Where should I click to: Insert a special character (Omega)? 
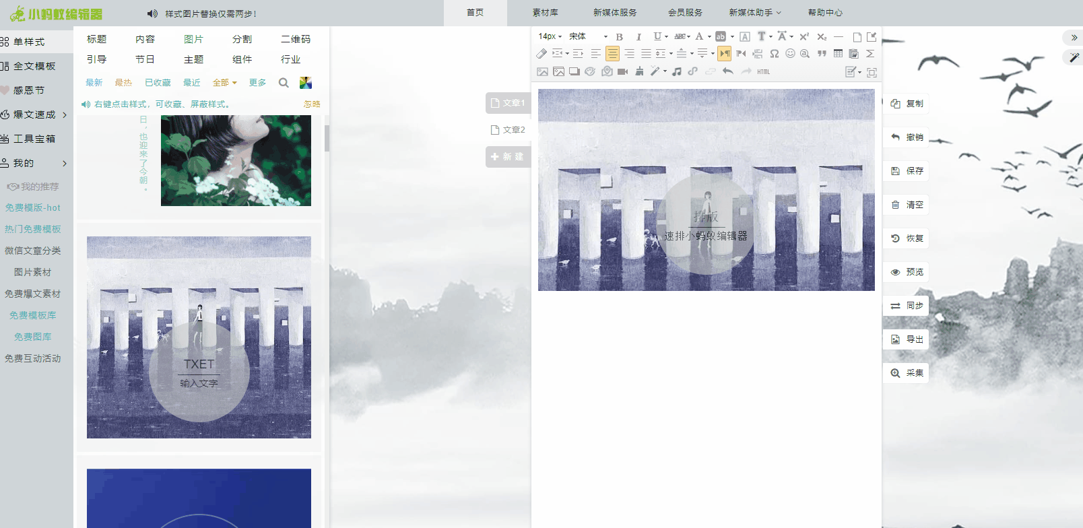click(x=775, y=53)
